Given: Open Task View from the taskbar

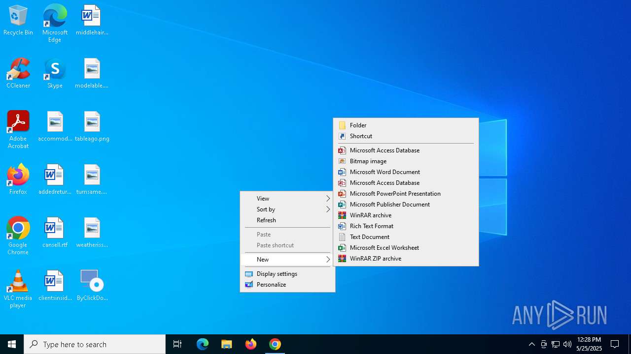Looking at the screenshot, I should coord(177,344).
